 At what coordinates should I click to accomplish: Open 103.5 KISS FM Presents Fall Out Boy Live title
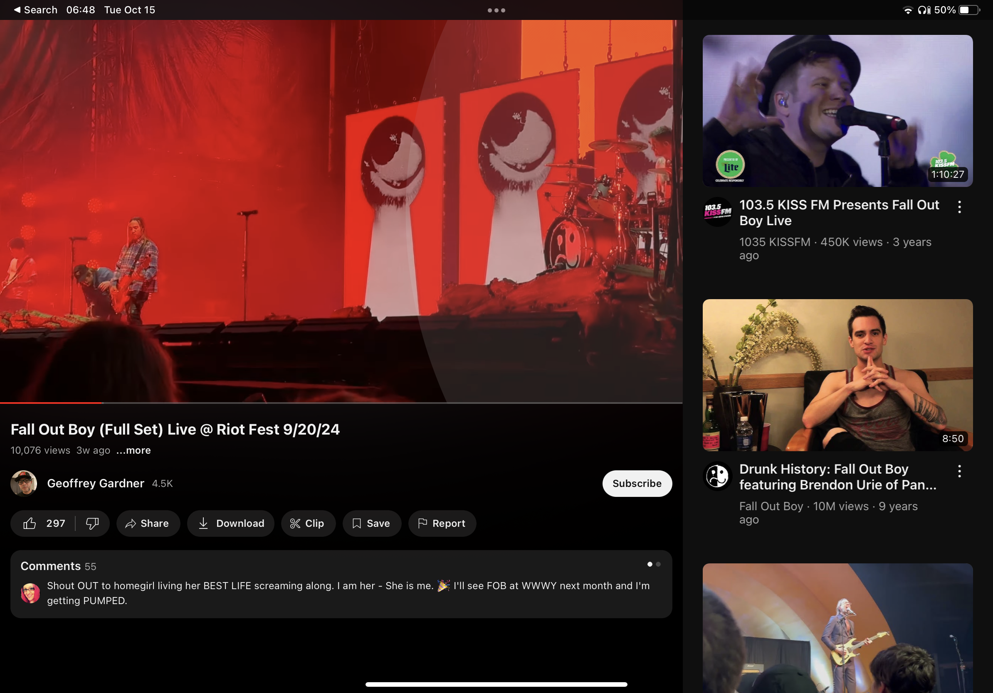[x=839, y=213]
